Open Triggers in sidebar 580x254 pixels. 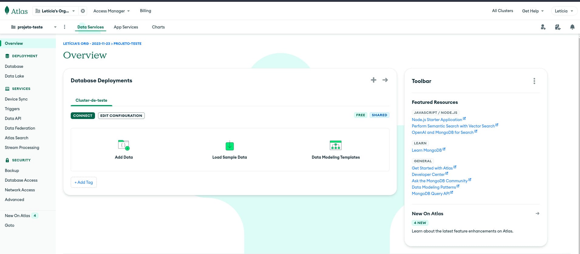[x=12, y=109]
